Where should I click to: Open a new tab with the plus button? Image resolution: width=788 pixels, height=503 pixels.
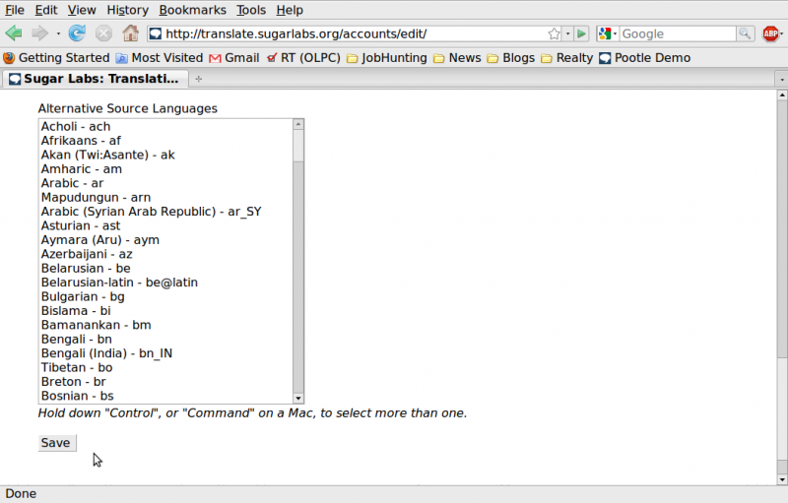pos(199,79)
